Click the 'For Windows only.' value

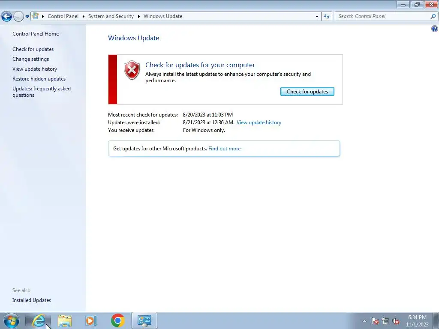tap(204, 130)
